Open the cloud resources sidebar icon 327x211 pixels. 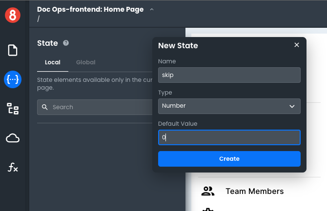coord(13,138)
